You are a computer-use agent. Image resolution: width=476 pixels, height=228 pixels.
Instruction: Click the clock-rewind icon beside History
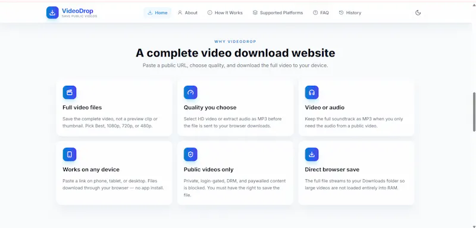(341, 13)
